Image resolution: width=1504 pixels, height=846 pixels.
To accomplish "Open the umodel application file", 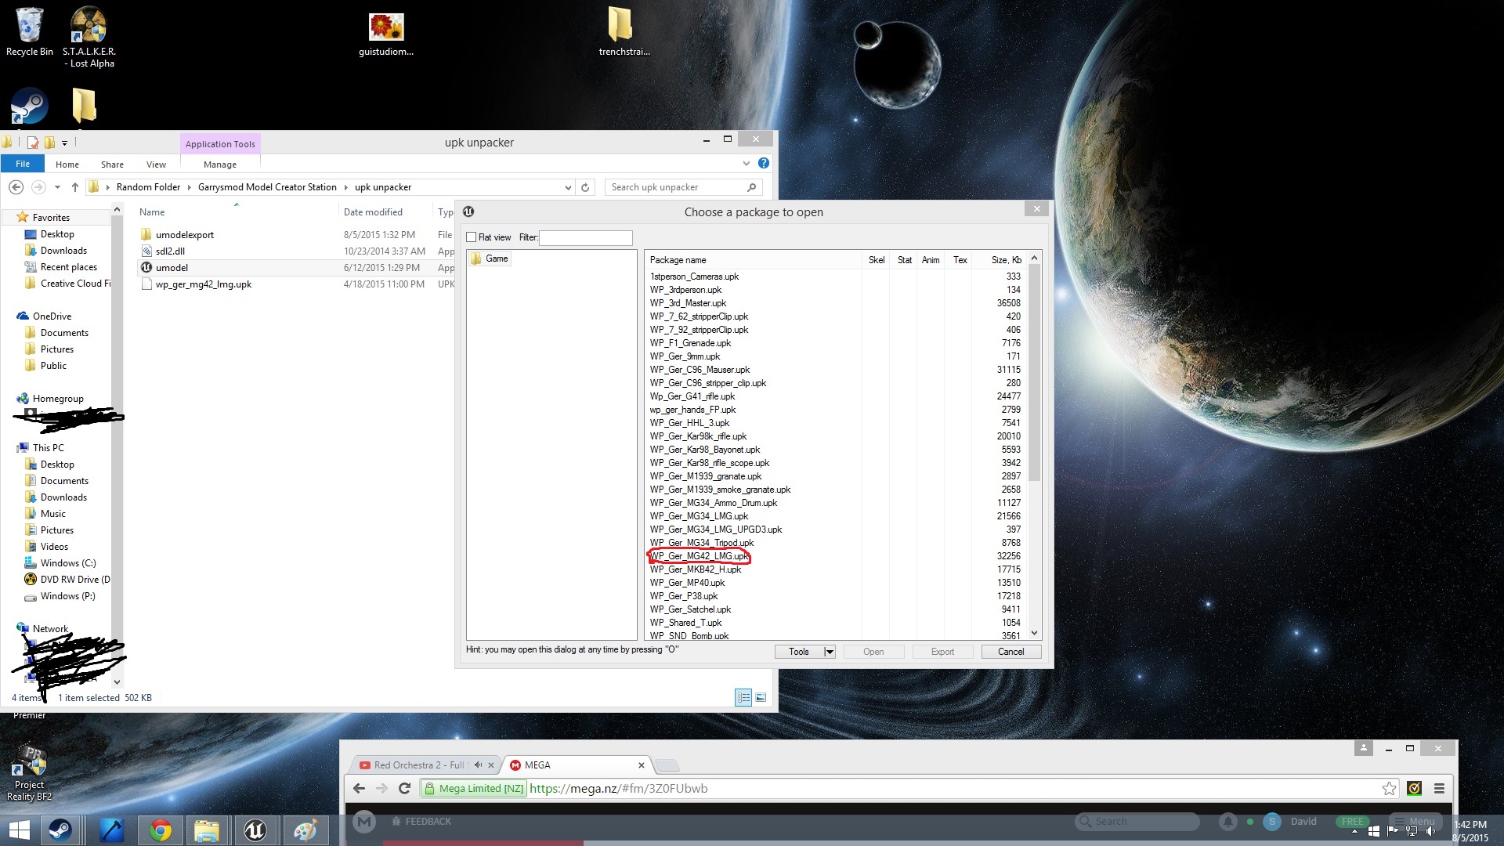I will pos(172,268).
